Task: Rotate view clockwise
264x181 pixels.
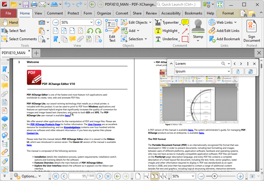Action: pyautogui.click(x=98, y=31)
